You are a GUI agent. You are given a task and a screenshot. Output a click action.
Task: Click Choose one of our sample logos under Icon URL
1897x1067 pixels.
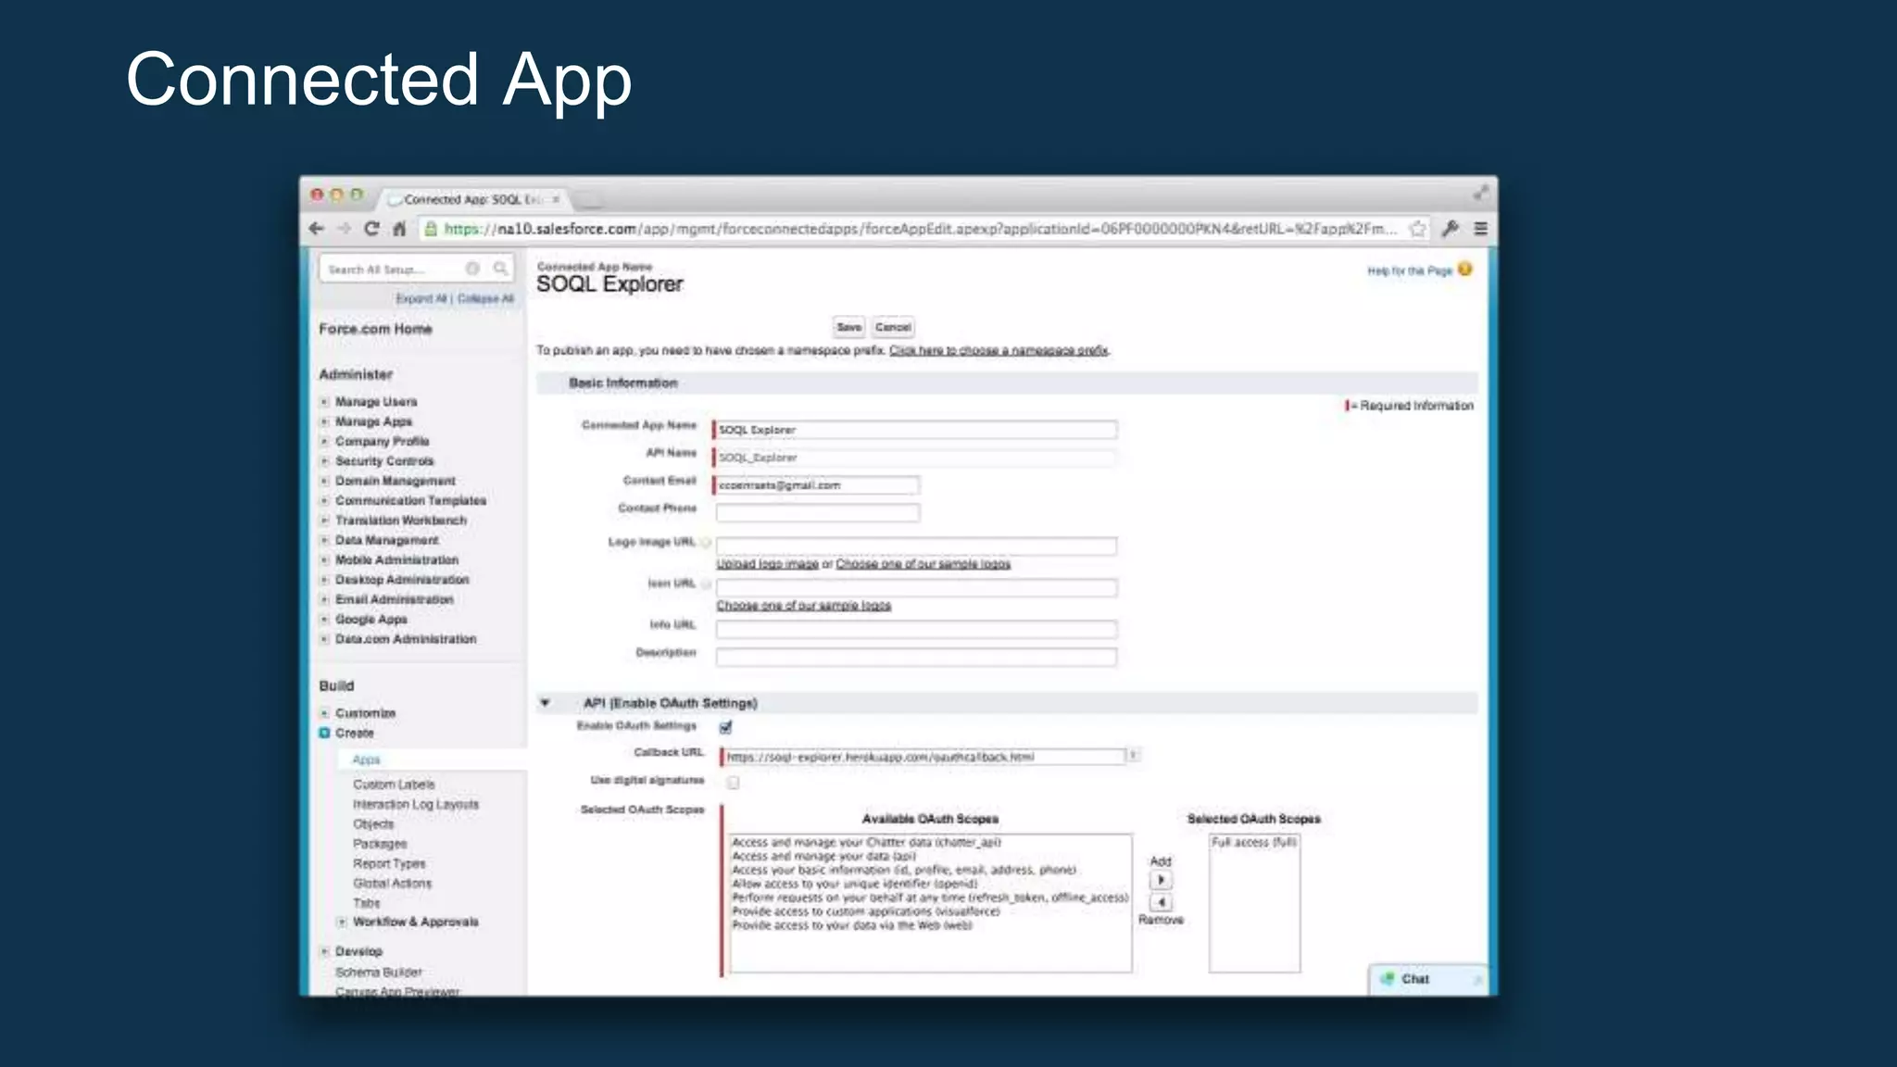(x=803, y=606)
